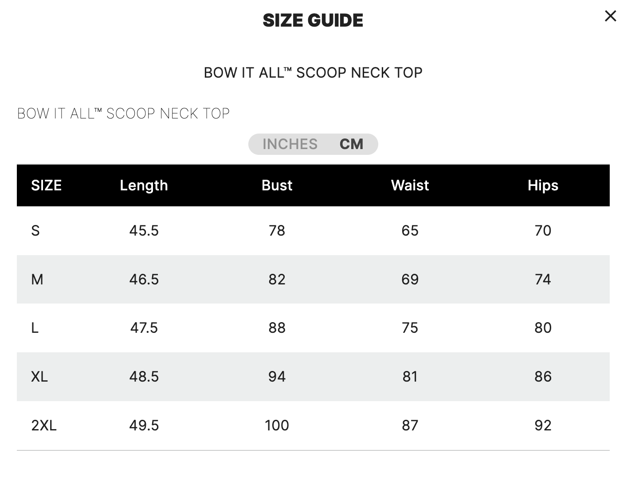635x481 pixels.
Task: Select the S size row label
Action: click(35, 231)
